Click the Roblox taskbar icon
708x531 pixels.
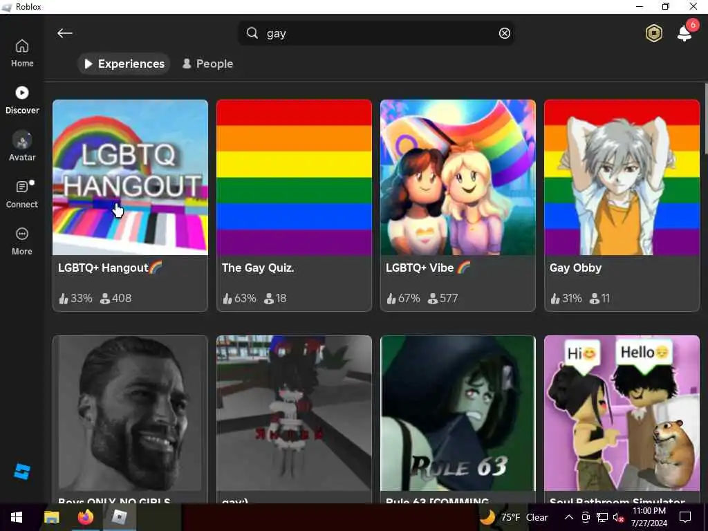pos(119,517)
